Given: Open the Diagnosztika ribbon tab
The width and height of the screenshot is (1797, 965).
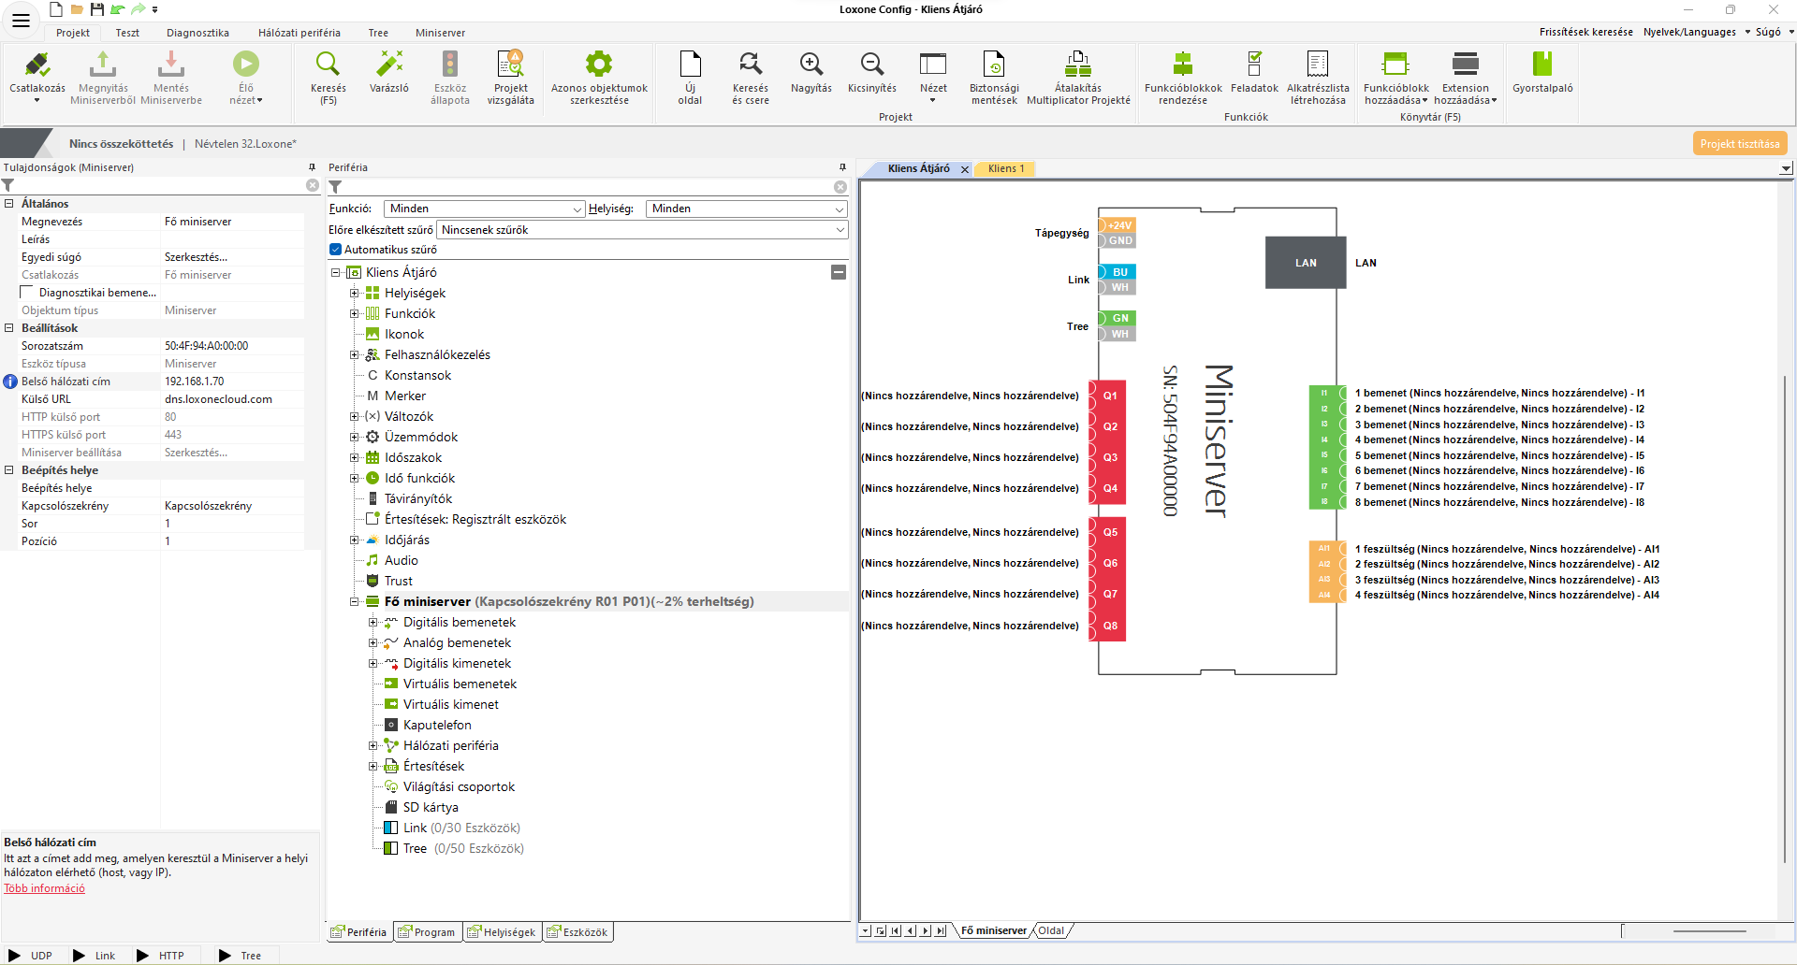Looking at the screenshot, I should click(x=197, y=33).
